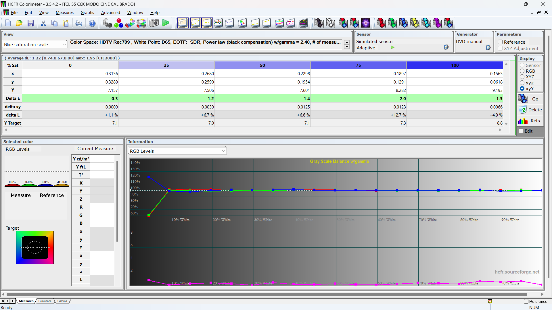Click the green play arrow beside Adaptive
The width and height of the screenshot is (552, 310).
(392, 48)
